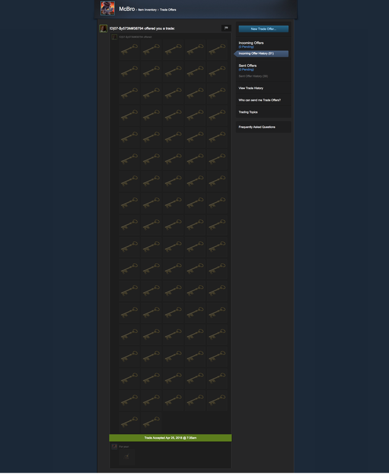Select the first key item in the top row
Viewport: 389px width, 474px height.
pos(129,50)
